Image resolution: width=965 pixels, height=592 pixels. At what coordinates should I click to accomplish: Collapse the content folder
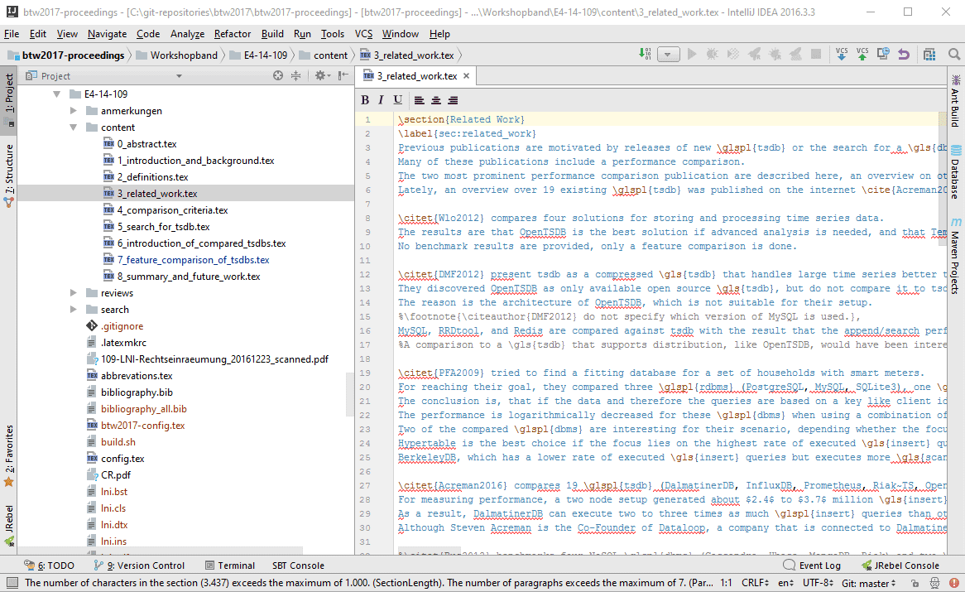tap(73, 128)
